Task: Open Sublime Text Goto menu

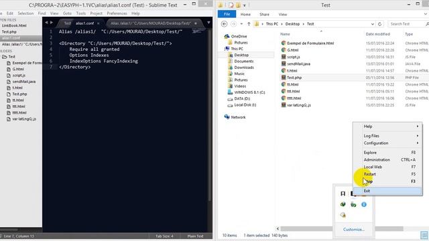Action: pos(67,13)
